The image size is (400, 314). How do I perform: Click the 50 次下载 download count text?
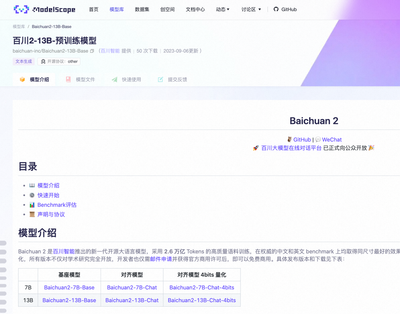pos(147,51)
